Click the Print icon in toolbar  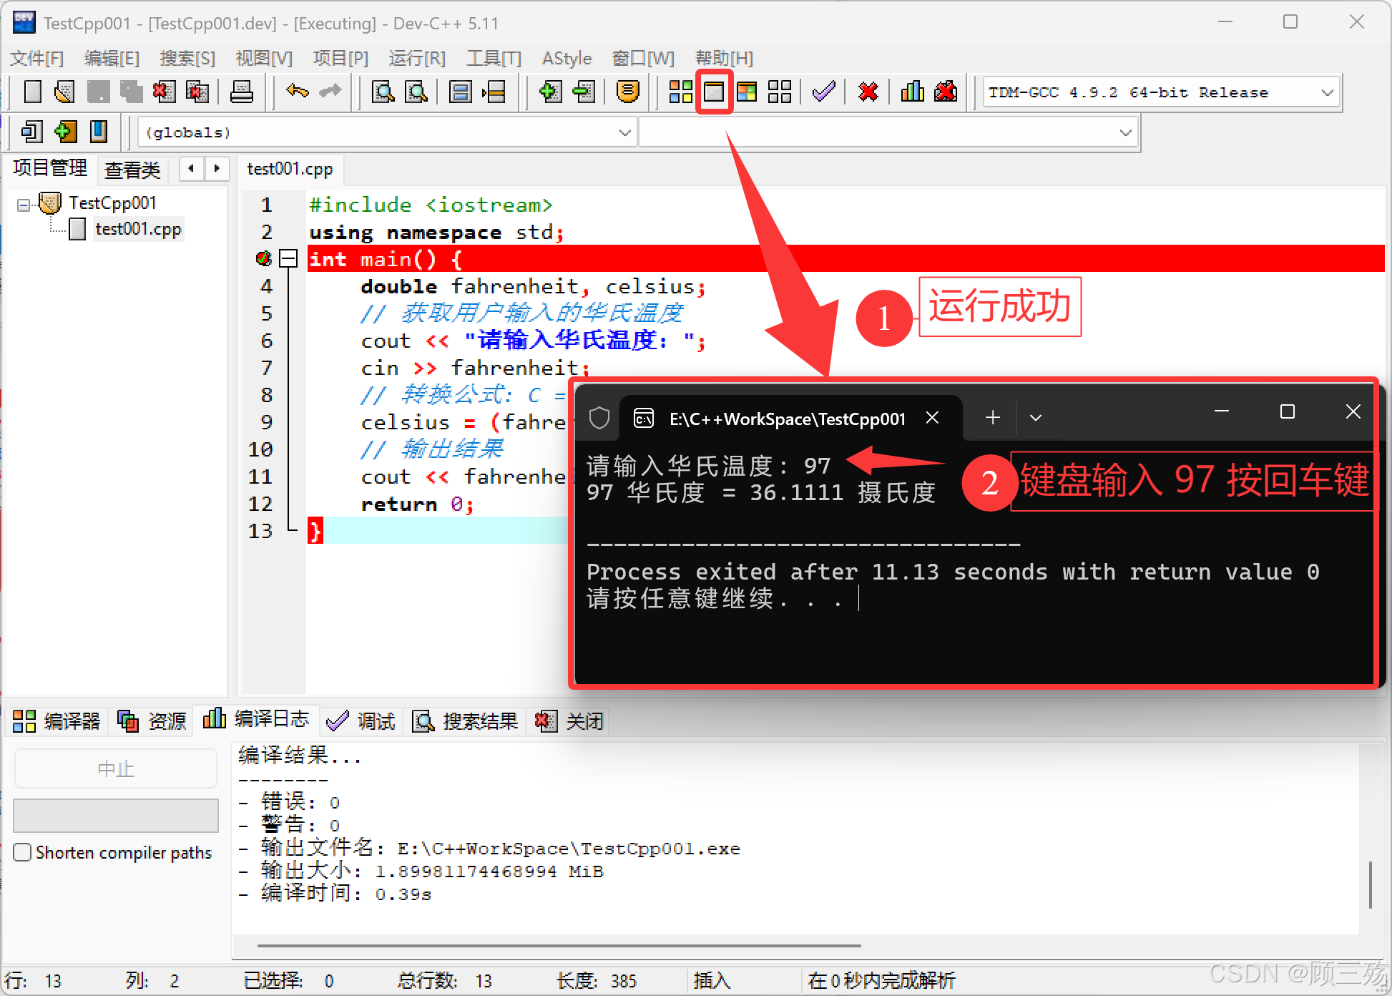click(x=241, y=92)
